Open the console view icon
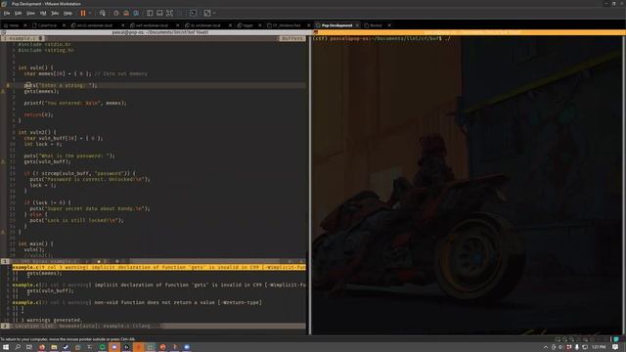Viewport: 626px width, 352px height. point(194,13)
